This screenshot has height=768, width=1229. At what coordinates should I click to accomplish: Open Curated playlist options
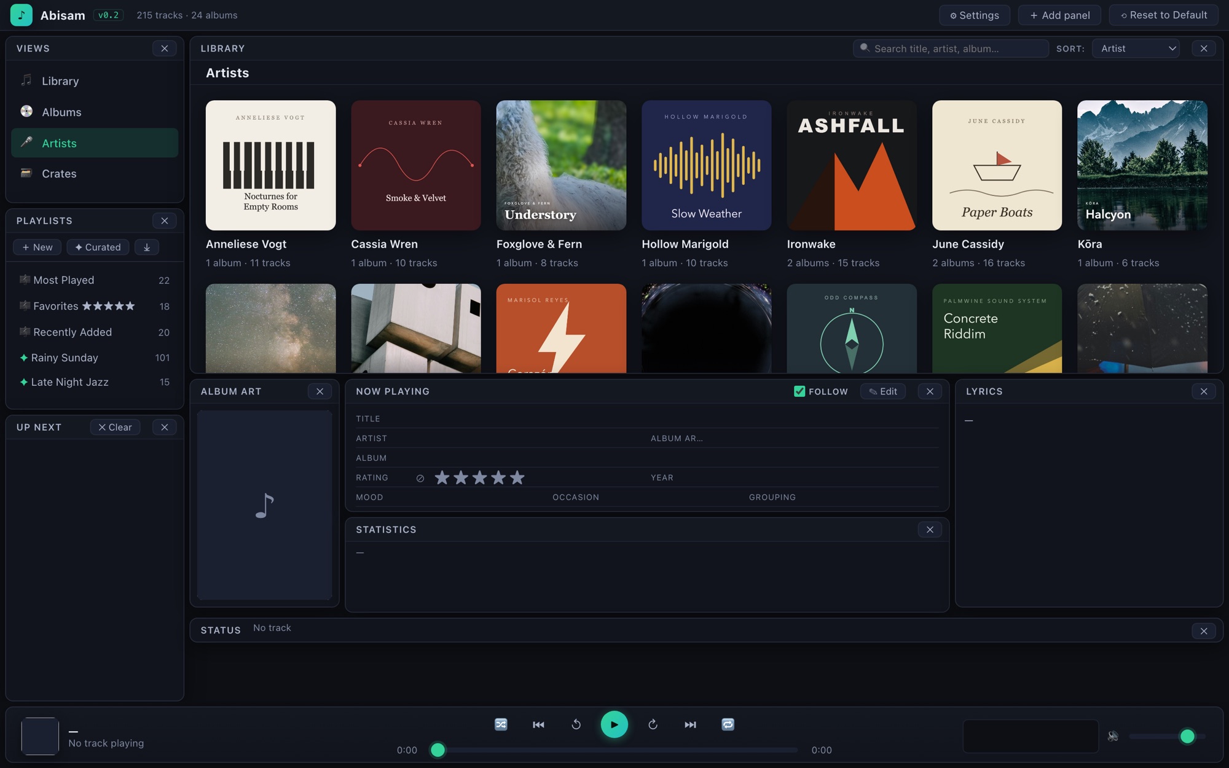tap(98, 247)
